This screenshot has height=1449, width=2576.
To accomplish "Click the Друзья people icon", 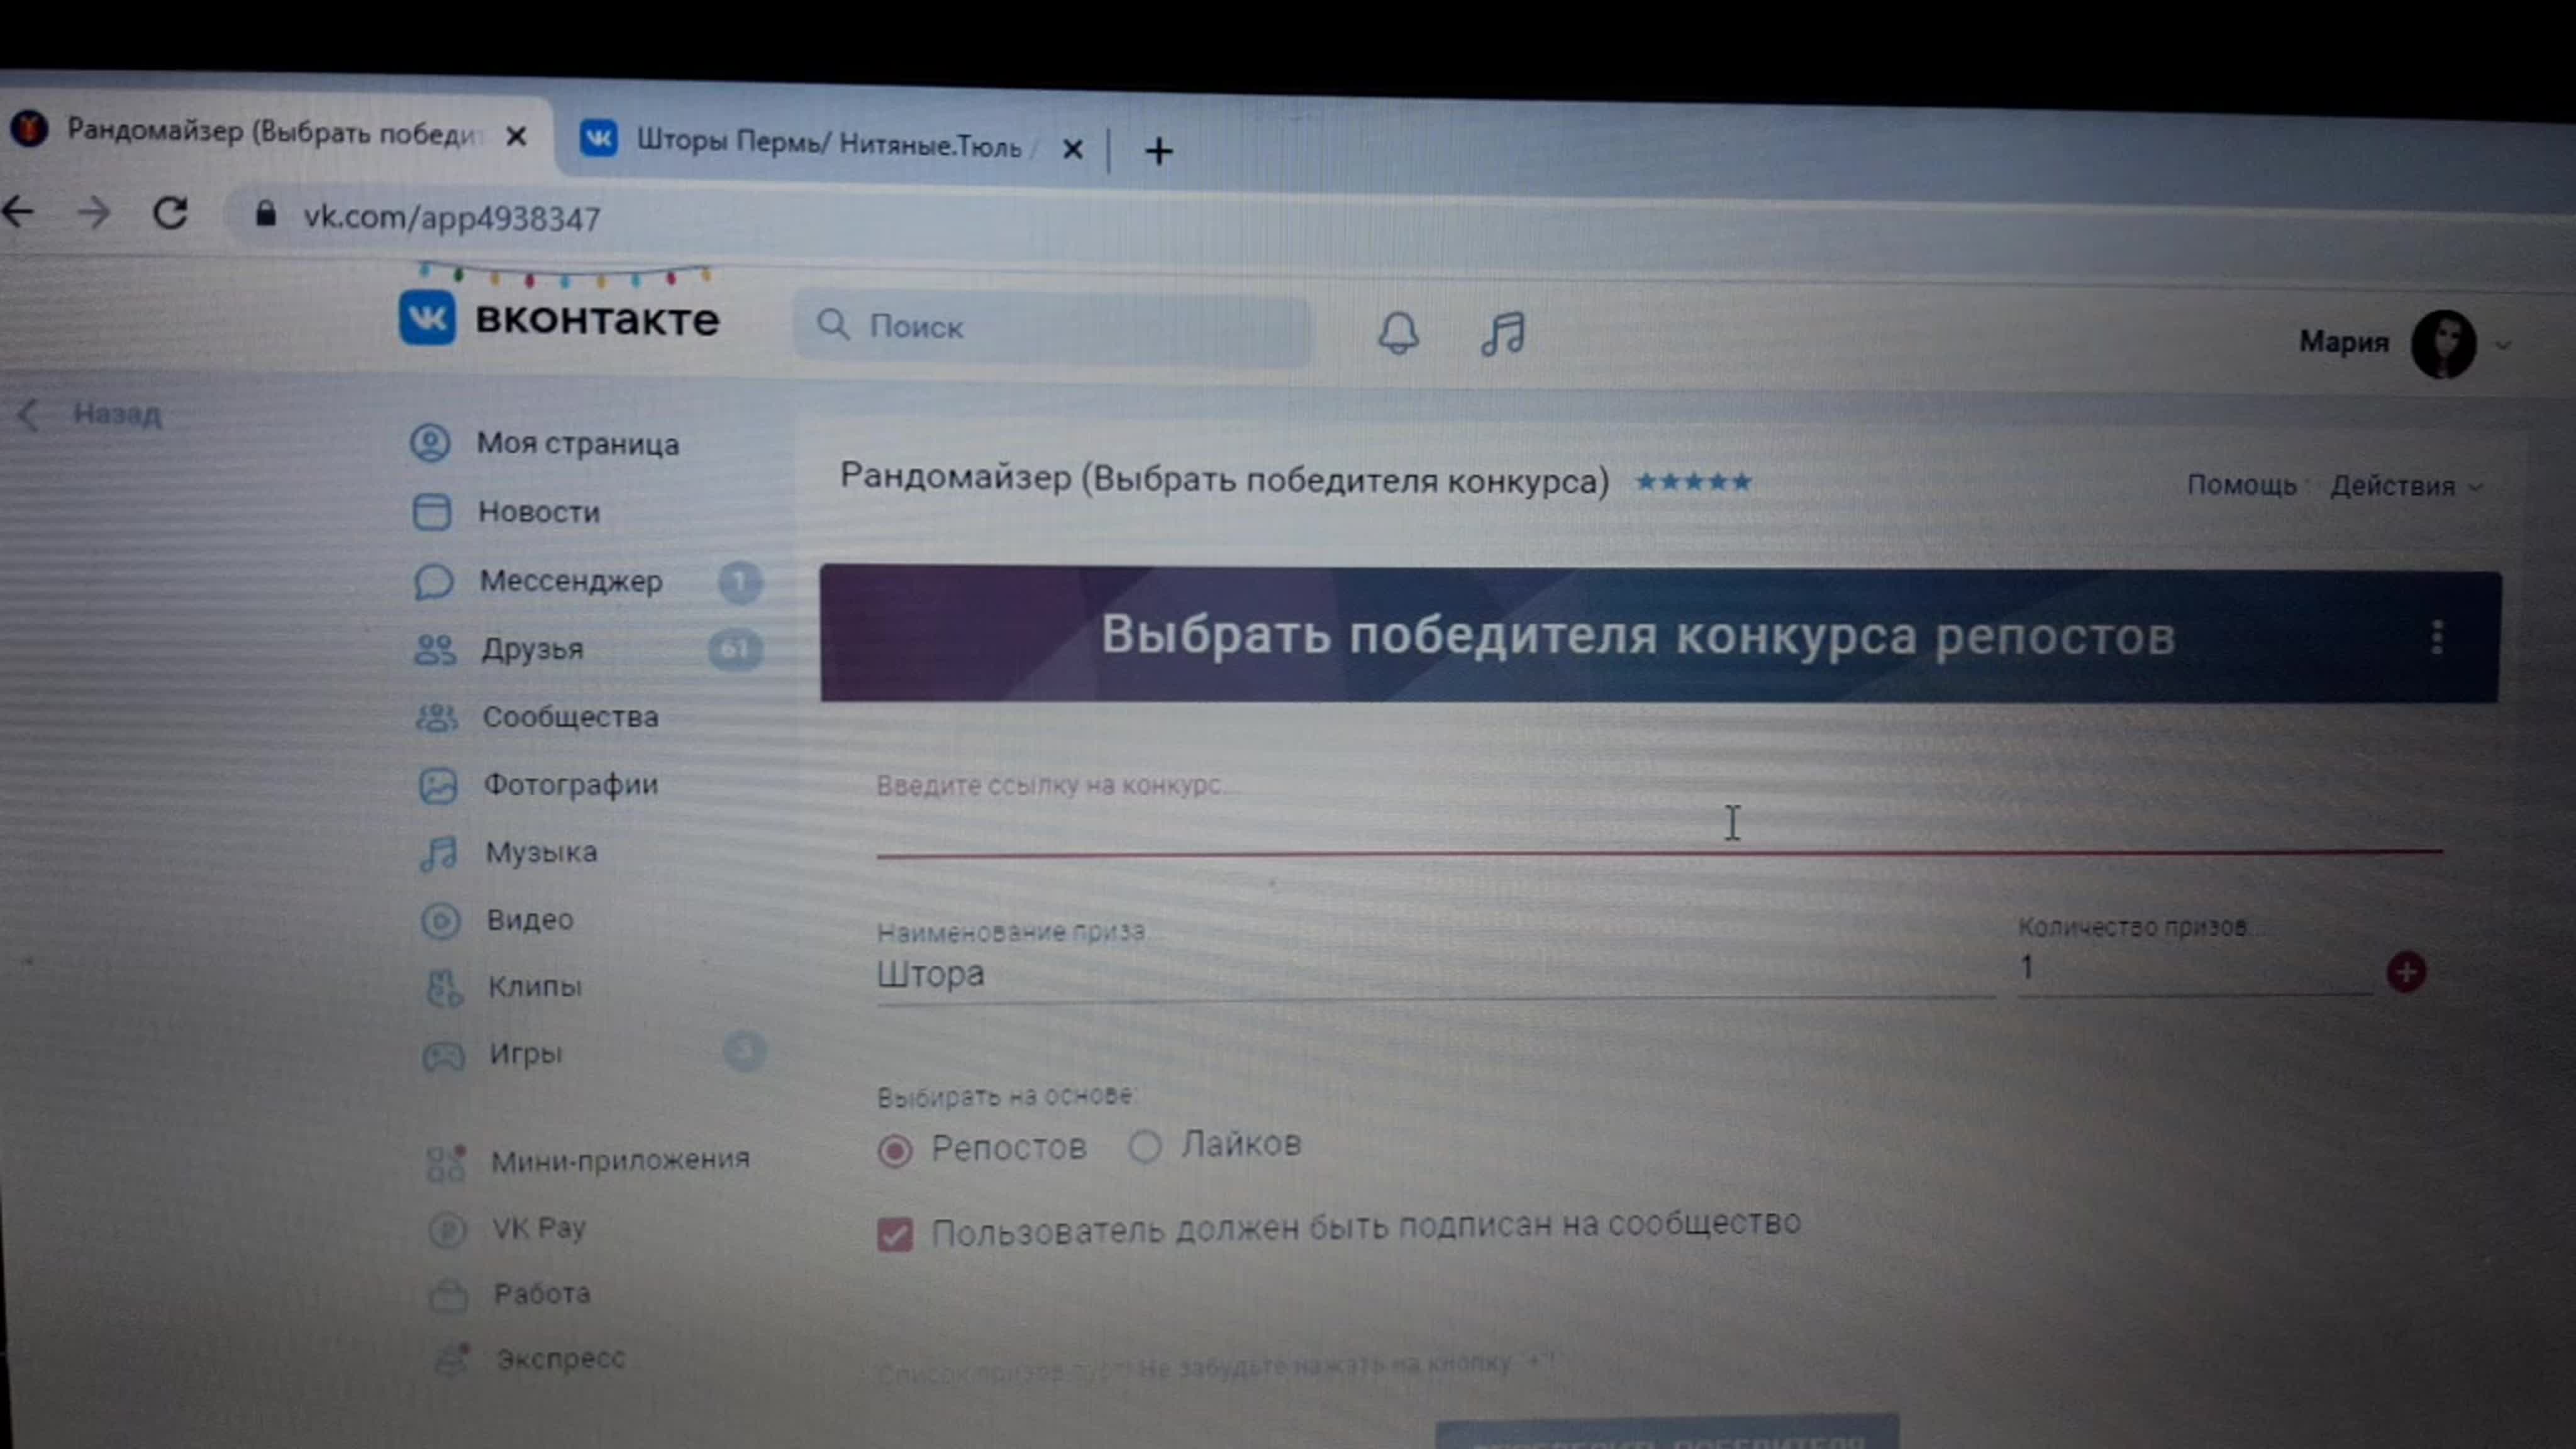I will tap(435, 649).
